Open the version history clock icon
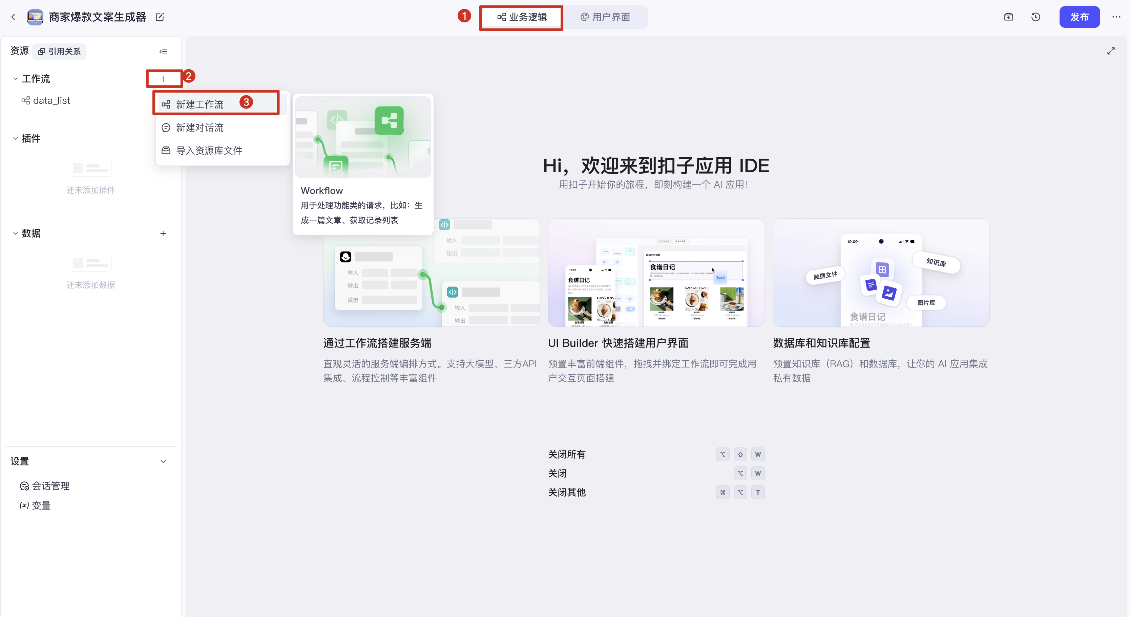The height and width of the screenshot is (617, 1130). [1035, 17]
